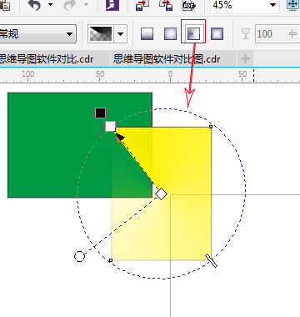
Task: Click the greyed Redo arrow icon
Action: click(69, 5)
